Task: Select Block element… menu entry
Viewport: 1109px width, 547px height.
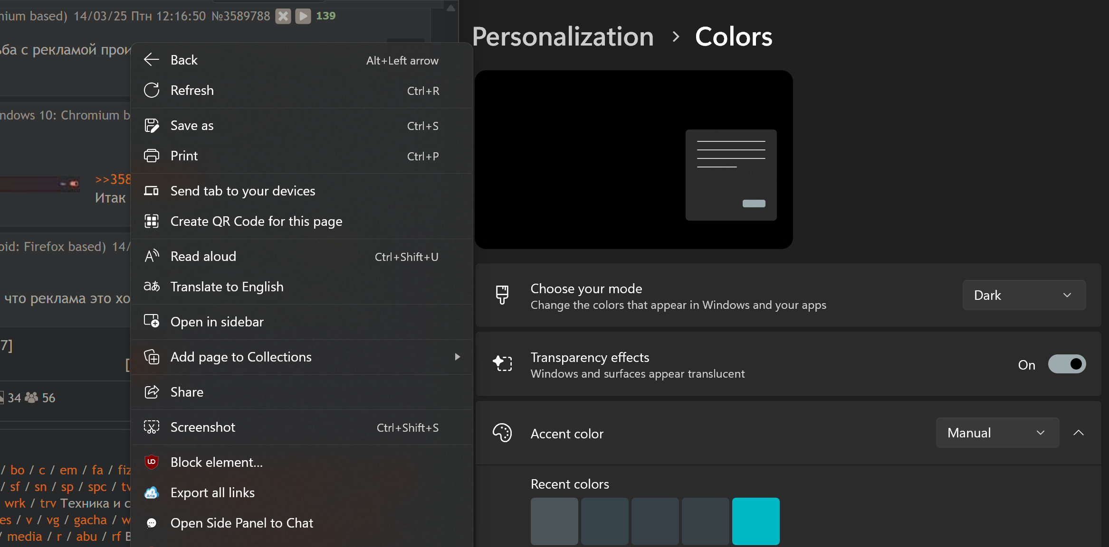Action: tap(302, 462)
